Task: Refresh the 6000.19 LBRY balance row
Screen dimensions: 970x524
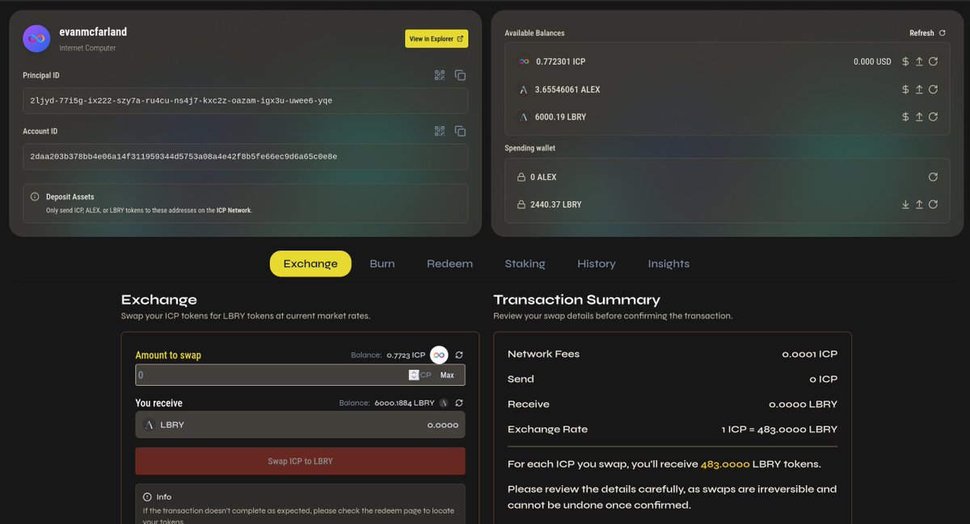Action: pyautogui.click(x=933, y=117)
